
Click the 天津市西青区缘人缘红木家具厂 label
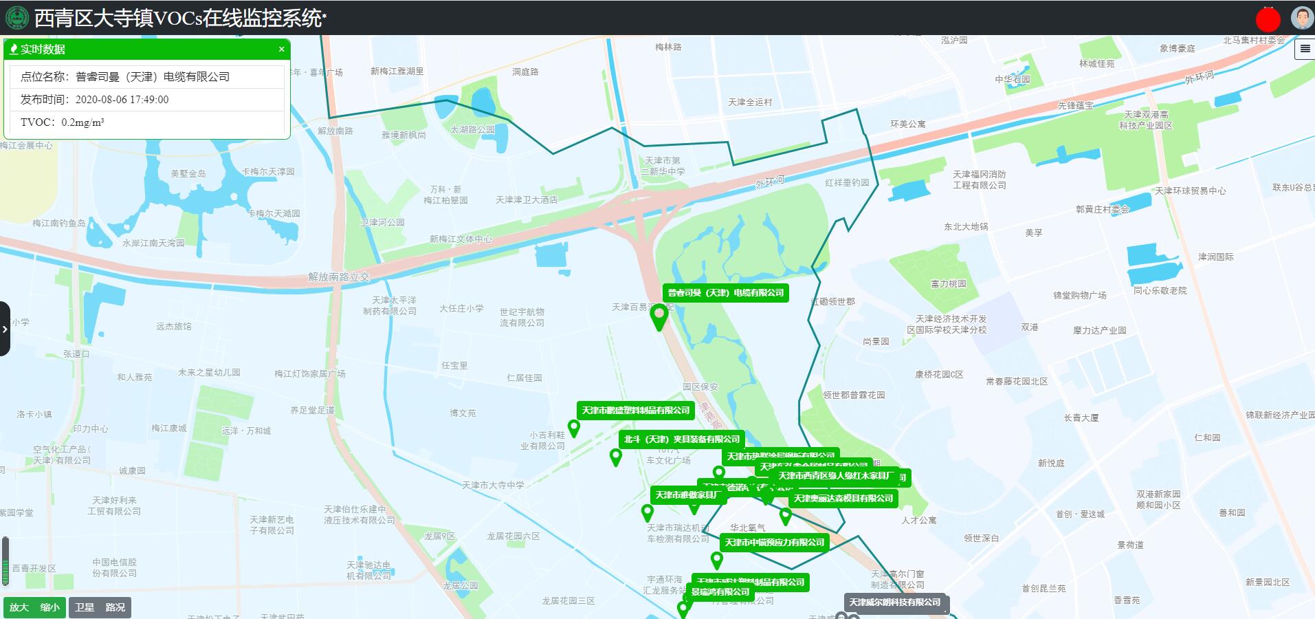click(x=836, y=476)
